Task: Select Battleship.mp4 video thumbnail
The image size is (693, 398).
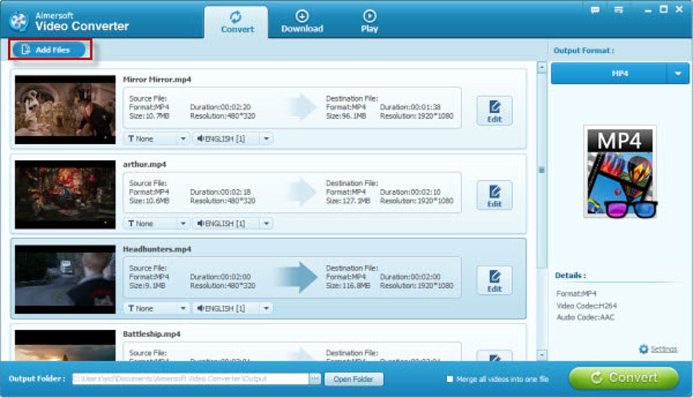Action: 65,346
